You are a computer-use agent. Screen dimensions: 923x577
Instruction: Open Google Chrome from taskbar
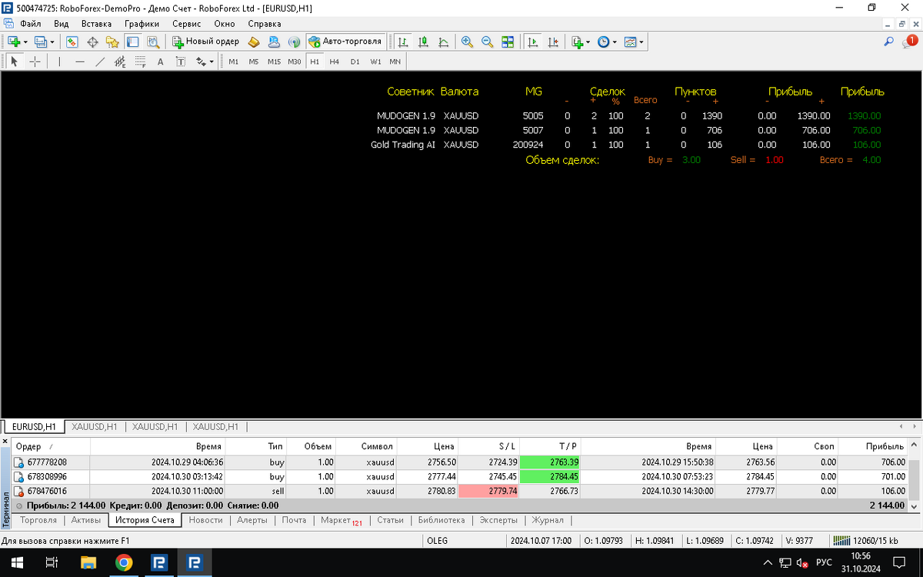click(x=124, y=563)
